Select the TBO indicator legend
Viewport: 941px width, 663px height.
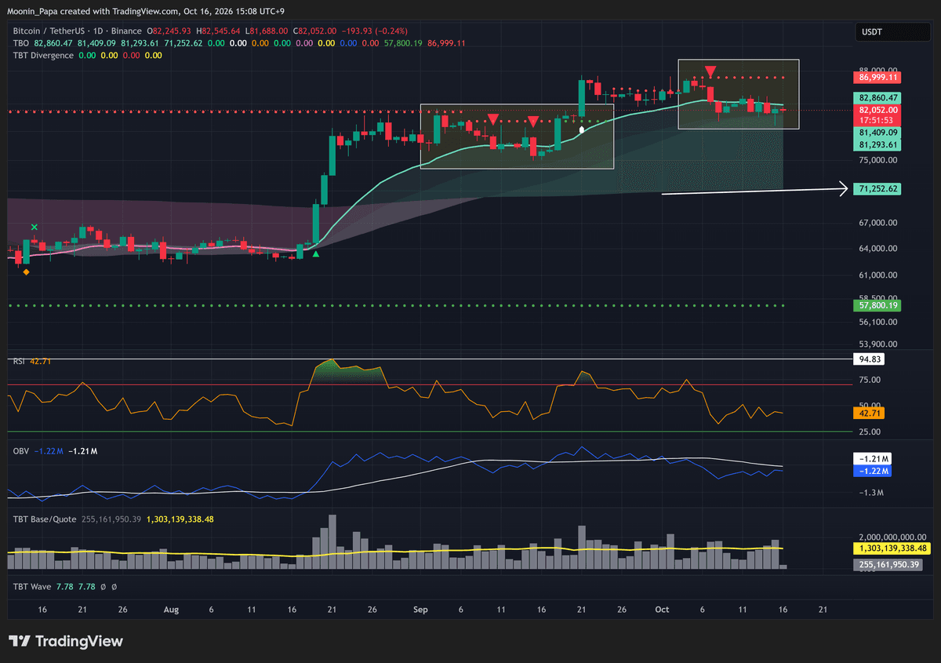[20, 43]
